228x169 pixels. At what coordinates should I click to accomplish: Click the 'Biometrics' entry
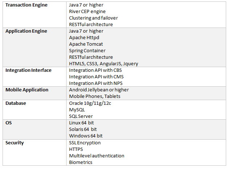81,162
